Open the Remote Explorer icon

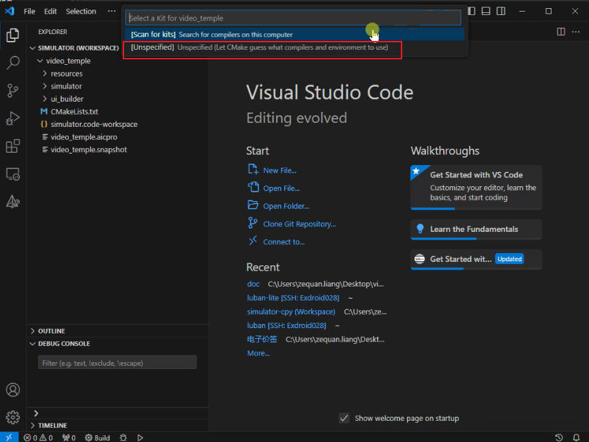pyautogui.click(x=13, y=174)
